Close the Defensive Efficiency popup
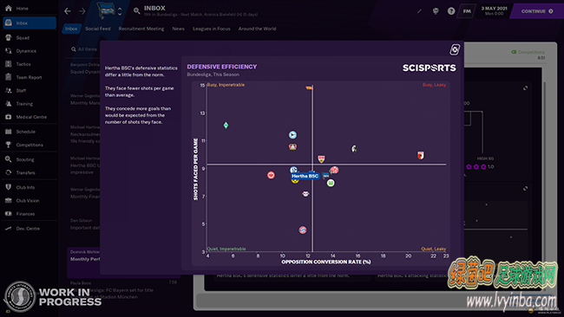 (455, 49)
